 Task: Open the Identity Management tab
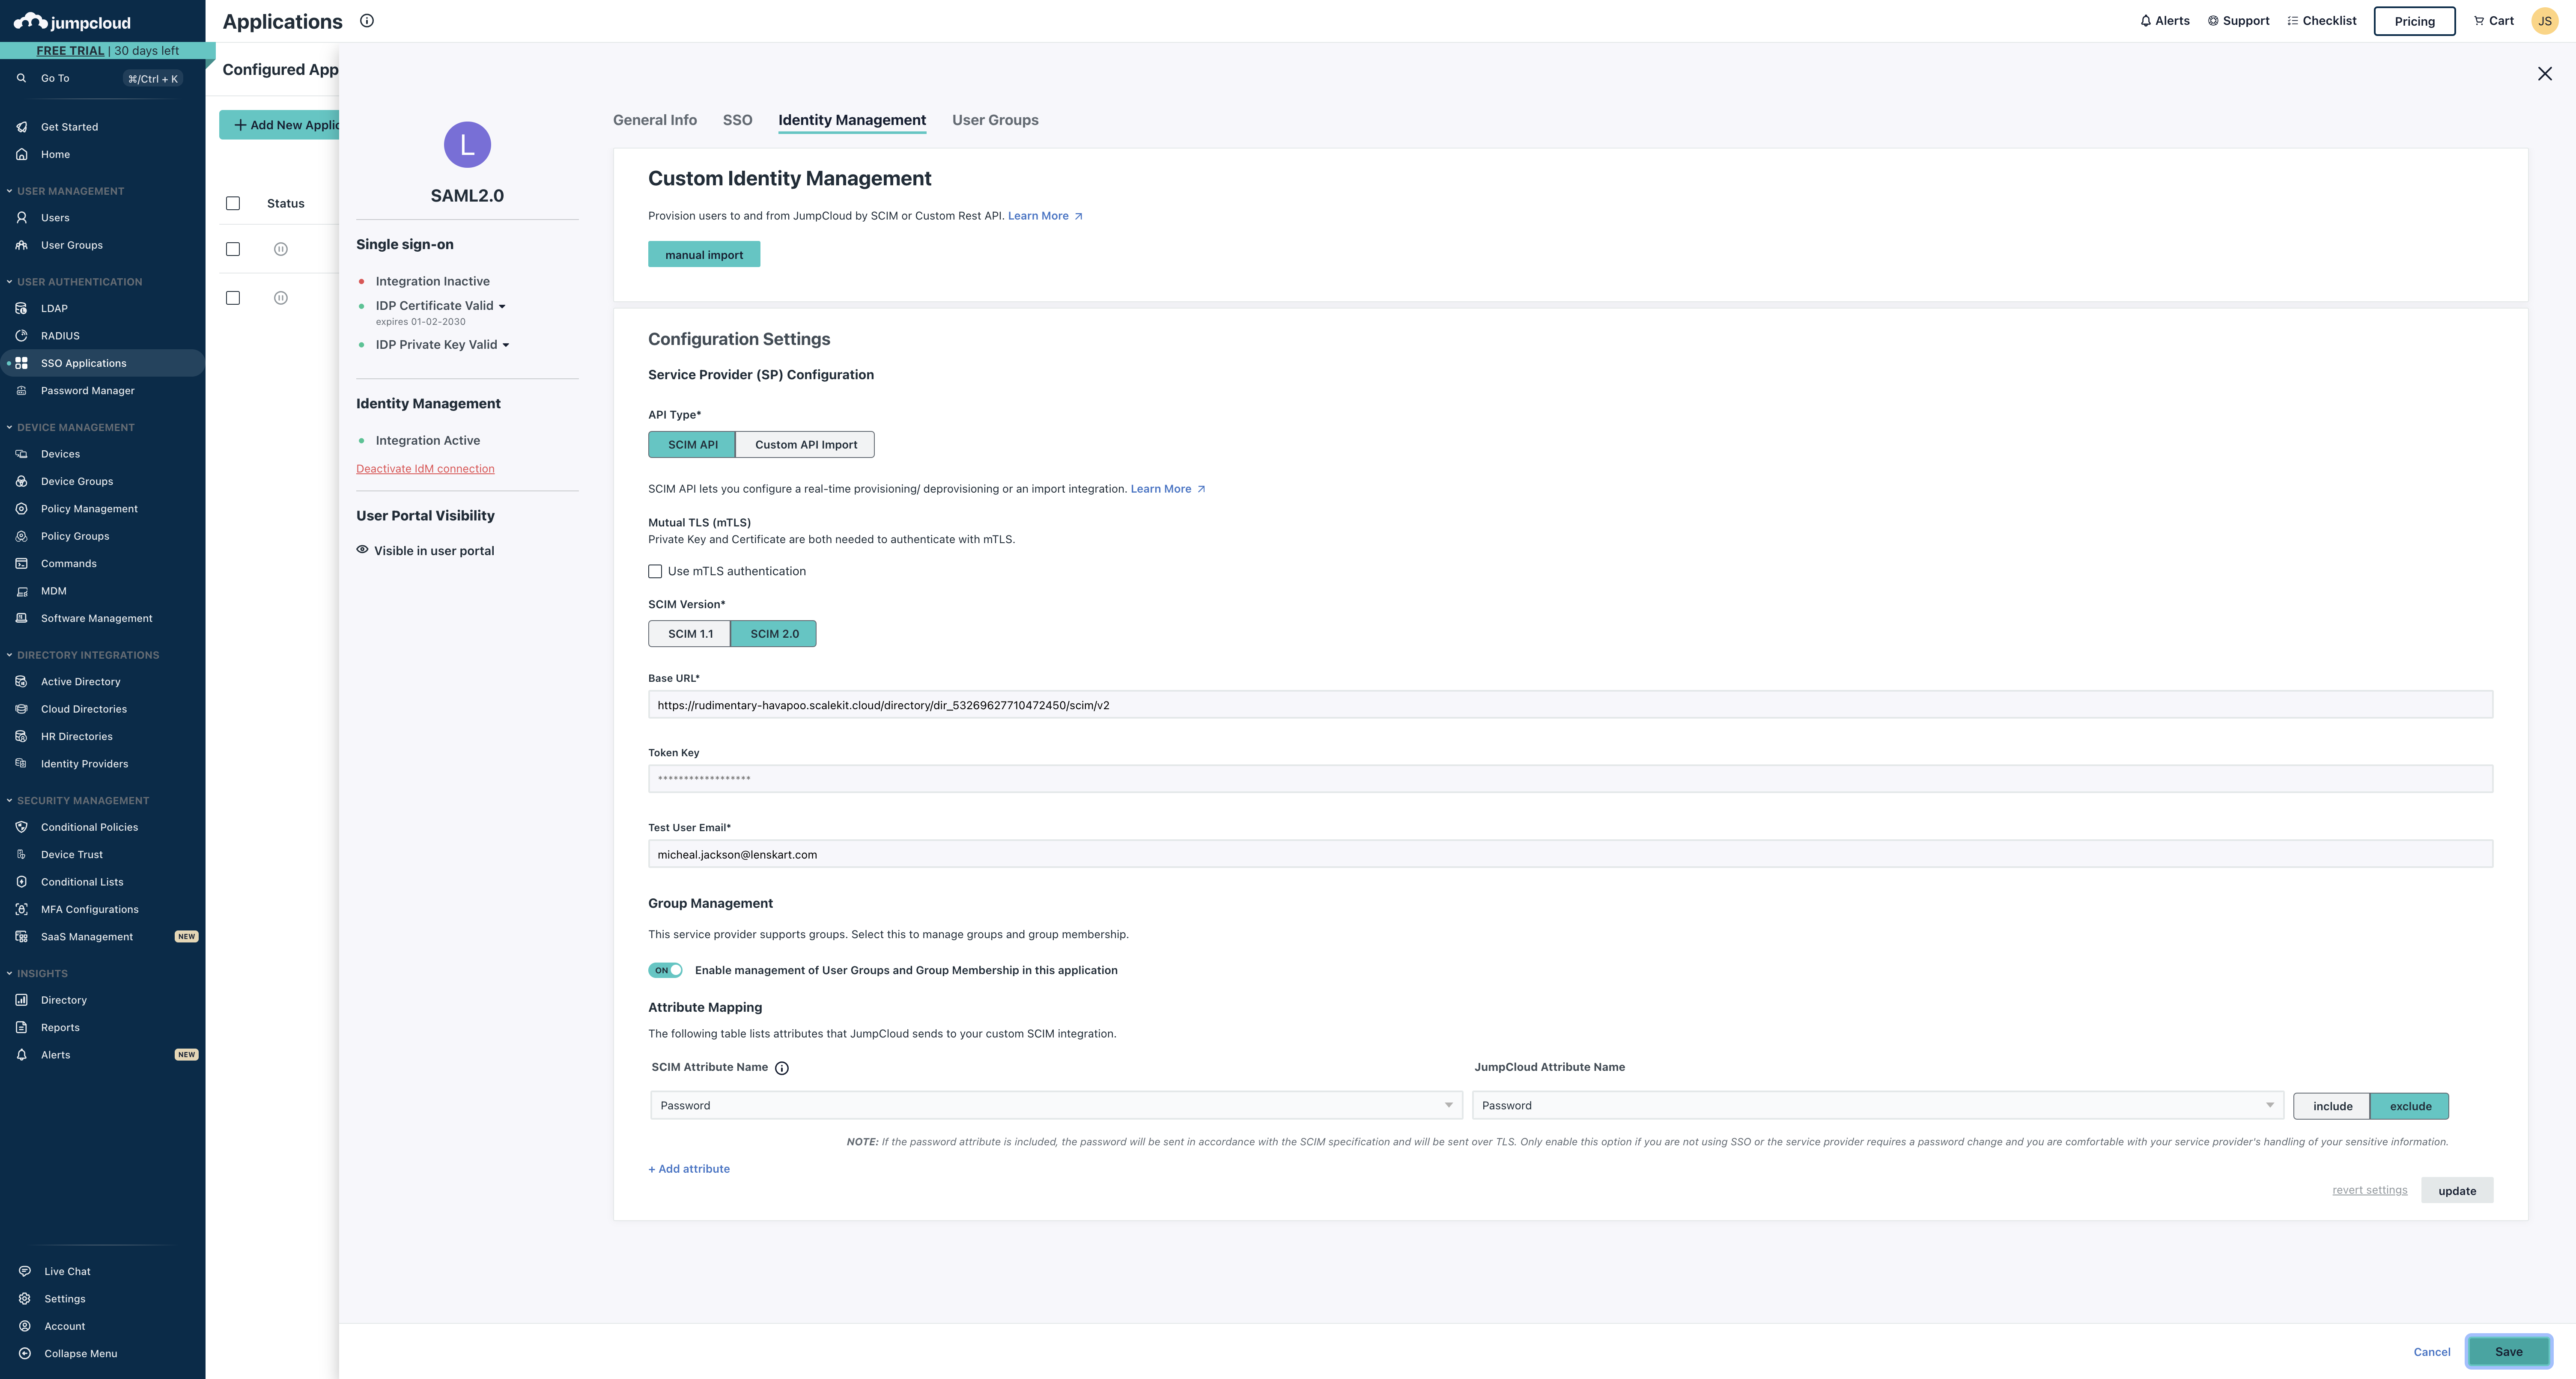click(852, 120)
